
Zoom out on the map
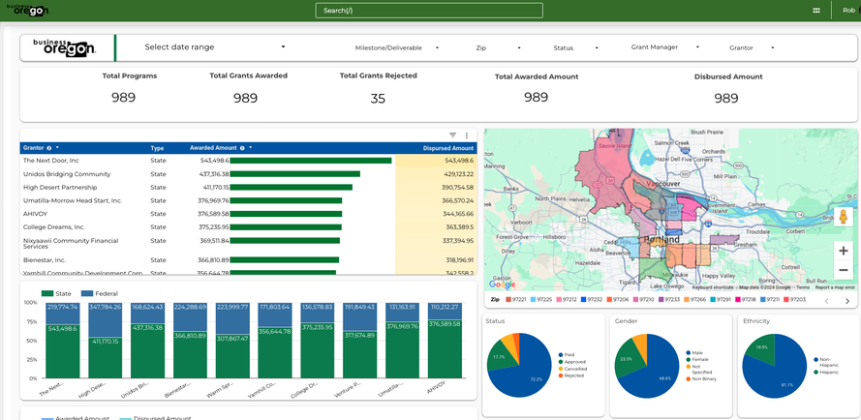[x=843, y=270]
